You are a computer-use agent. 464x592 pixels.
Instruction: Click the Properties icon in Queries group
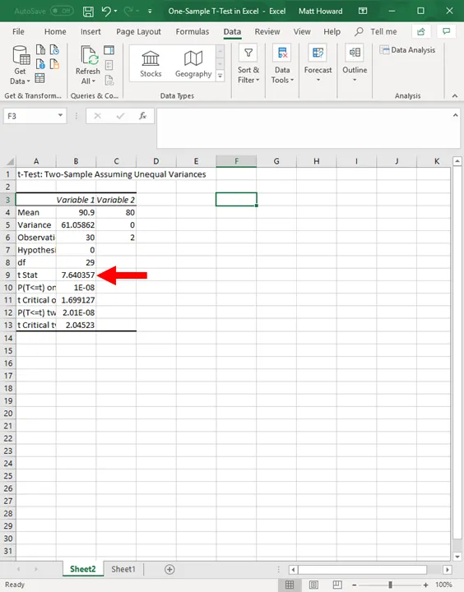click(x=109, y=65)
